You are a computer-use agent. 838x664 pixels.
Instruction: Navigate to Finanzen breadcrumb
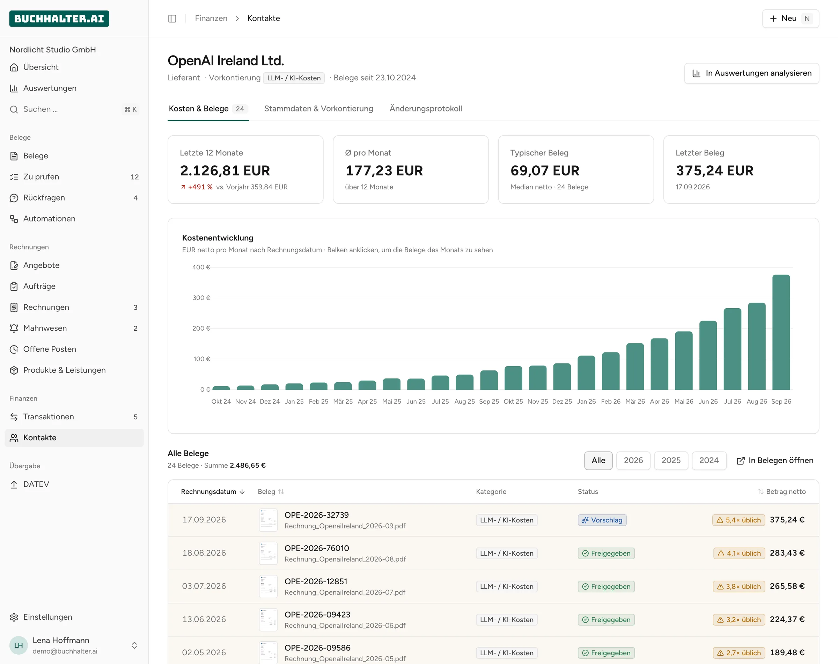[211, 18]
